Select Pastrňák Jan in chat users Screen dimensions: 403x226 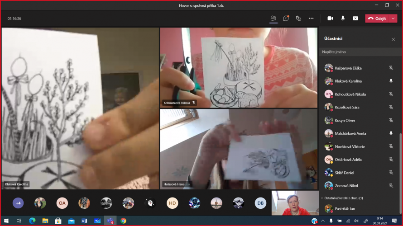pos(360,209)
